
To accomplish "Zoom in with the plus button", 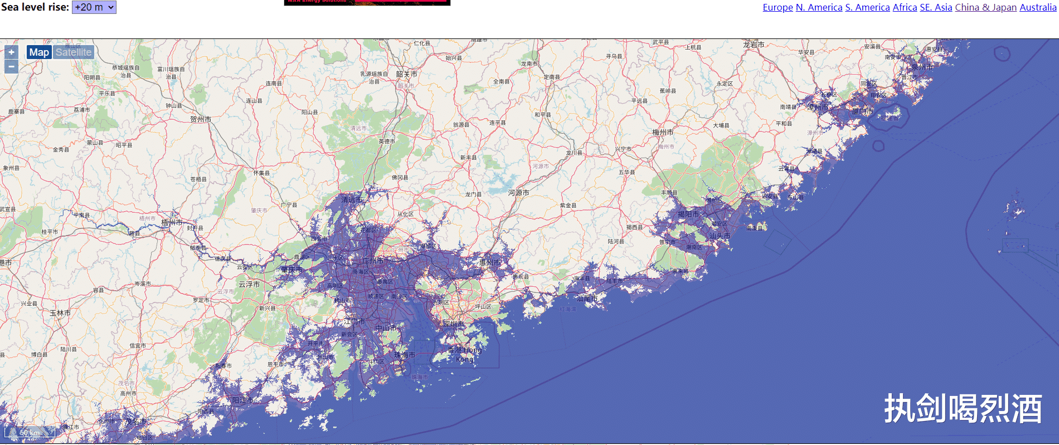I will pos(11,52).
